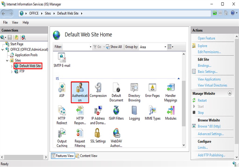Open Advanced Settings action link

point(211,134)
